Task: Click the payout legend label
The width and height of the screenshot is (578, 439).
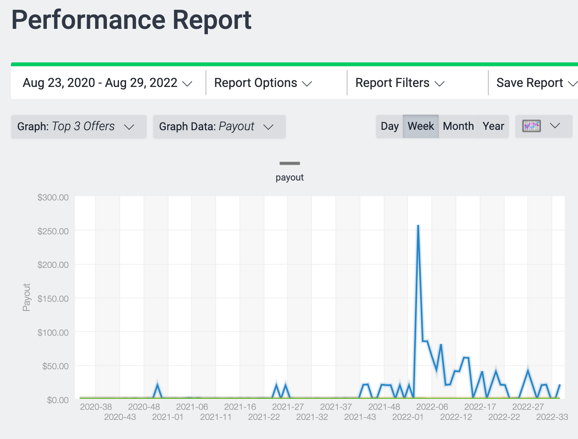Action: [289, 177]
